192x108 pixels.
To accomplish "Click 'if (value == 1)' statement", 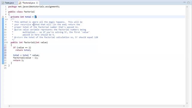I will pos(22,47).
